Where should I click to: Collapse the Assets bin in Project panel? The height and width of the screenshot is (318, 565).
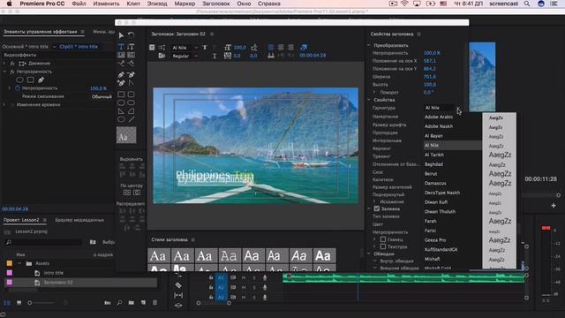tap(19, 263)
